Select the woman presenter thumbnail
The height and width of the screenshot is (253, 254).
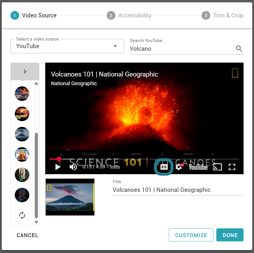[x=22, y=175]
